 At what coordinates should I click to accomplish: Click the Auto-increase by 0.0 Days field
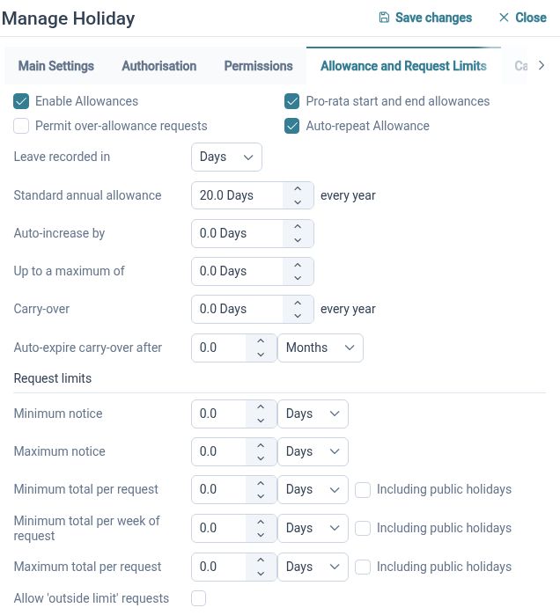pos(237,233)
